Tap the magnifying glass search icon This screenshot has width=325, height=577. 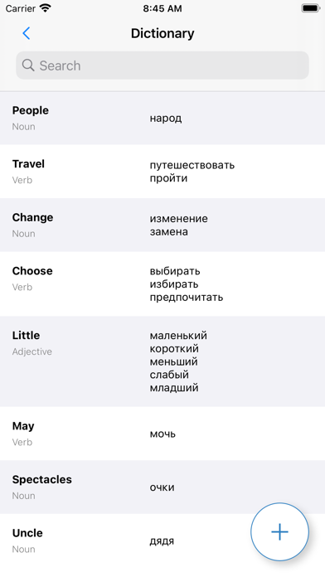(28, 65)
